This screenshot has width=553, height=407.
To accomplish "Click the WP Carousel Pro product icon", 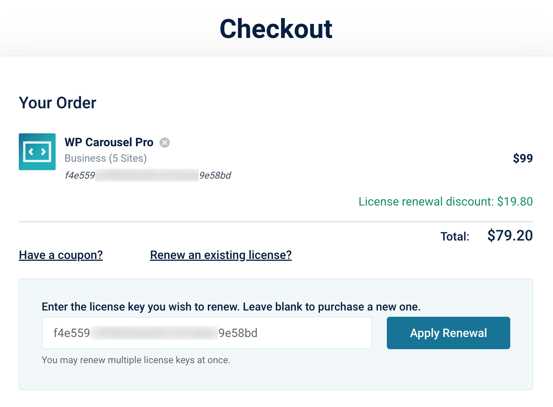I will coord(37,152).
